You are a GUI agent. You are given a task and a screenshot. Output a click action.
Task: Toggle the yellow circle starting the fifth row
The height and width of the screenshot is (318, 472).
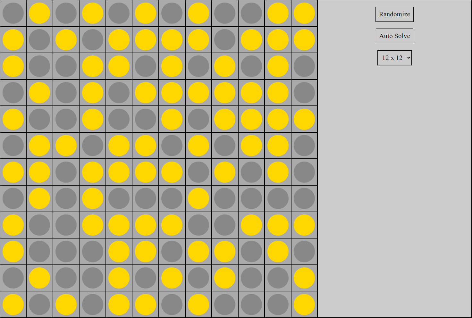[13, 119]
